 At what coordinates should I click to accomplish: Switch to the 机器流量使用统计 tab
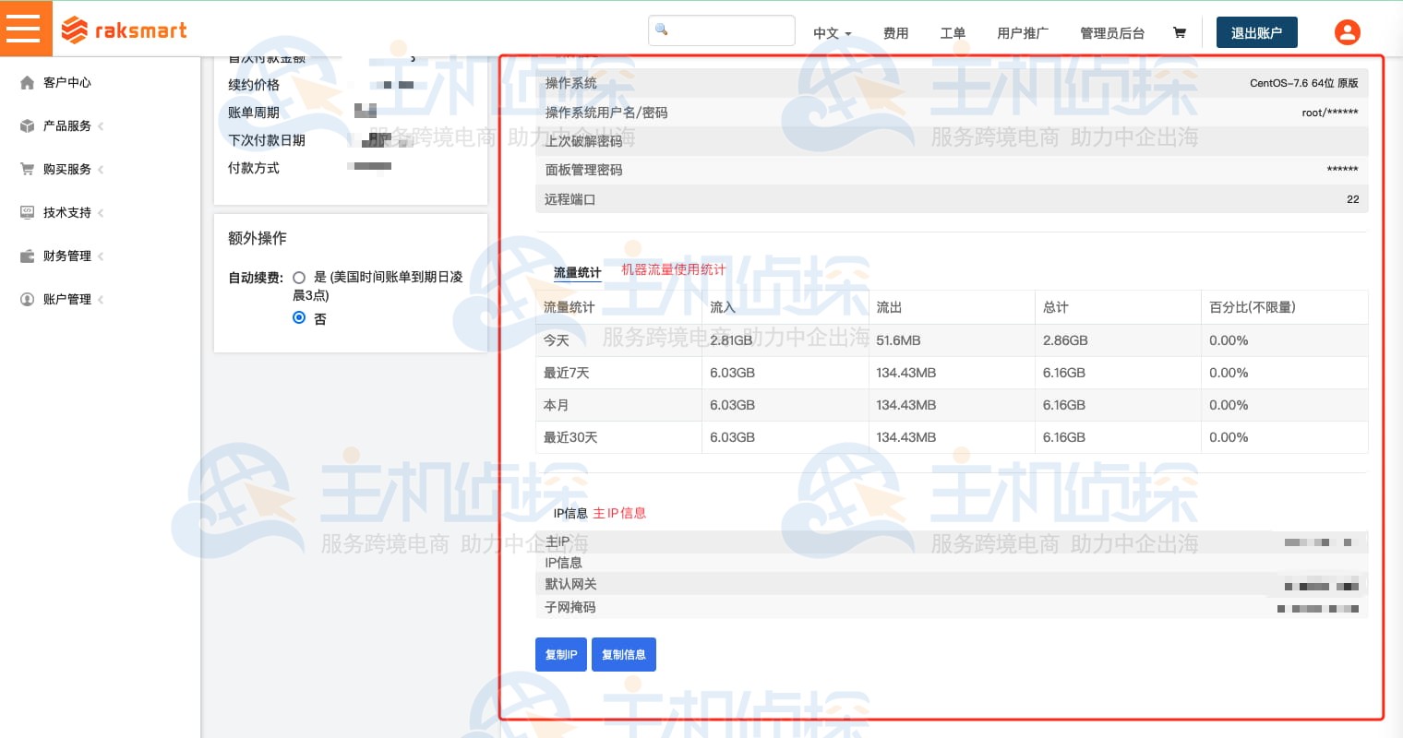click(x=673, y=269)
